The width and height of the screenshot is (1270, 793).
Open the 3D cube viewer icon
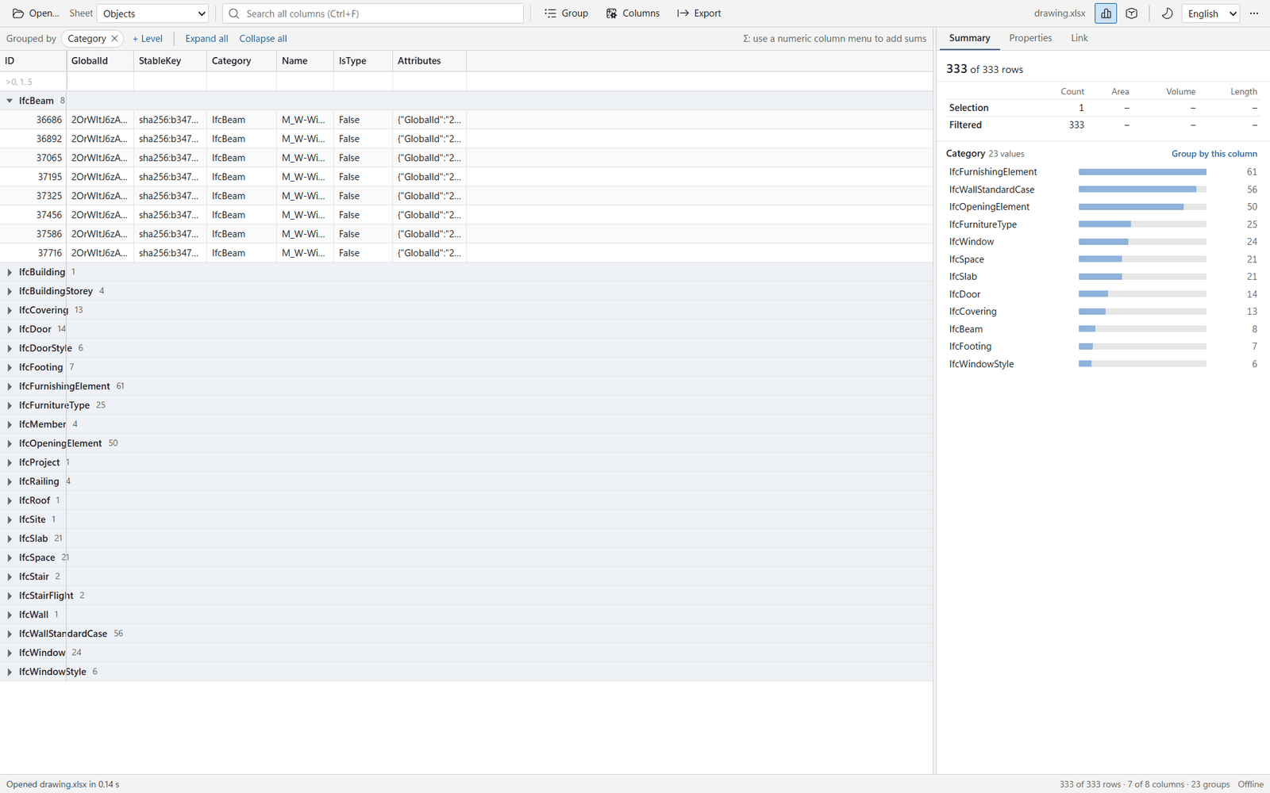tap(1132, 13)
